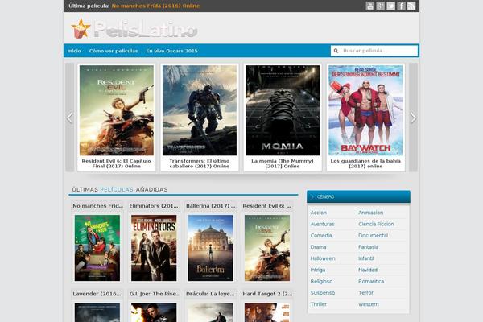
Task: Open Eliminators poster in latest list
Action: 154,248
